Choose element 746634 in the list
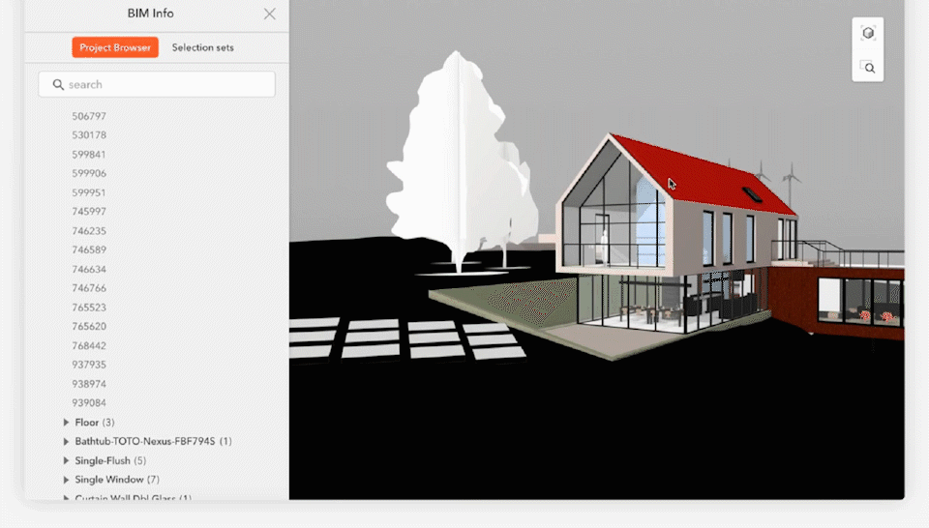Viewport: 929px width, 528px height. (x=89, y=270)
